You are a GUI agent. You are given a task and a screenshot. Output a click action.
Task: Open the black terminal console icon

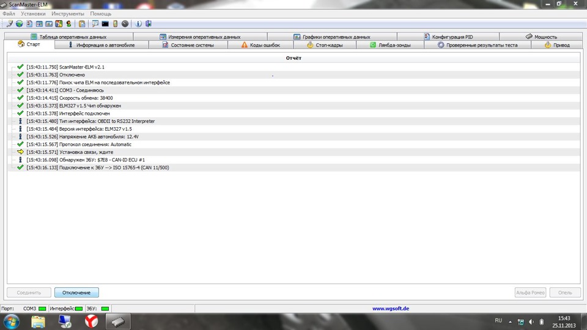[105, 24]
